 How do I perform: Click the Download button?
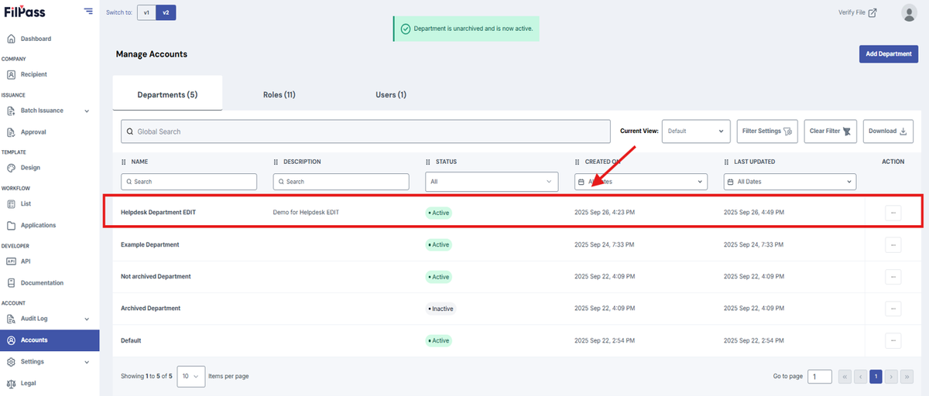[x=888, y=131]
